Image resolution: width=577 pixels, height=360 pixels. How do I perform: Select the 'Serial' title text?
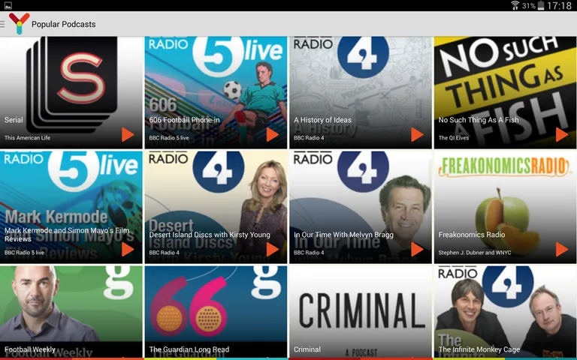point(14,120)
